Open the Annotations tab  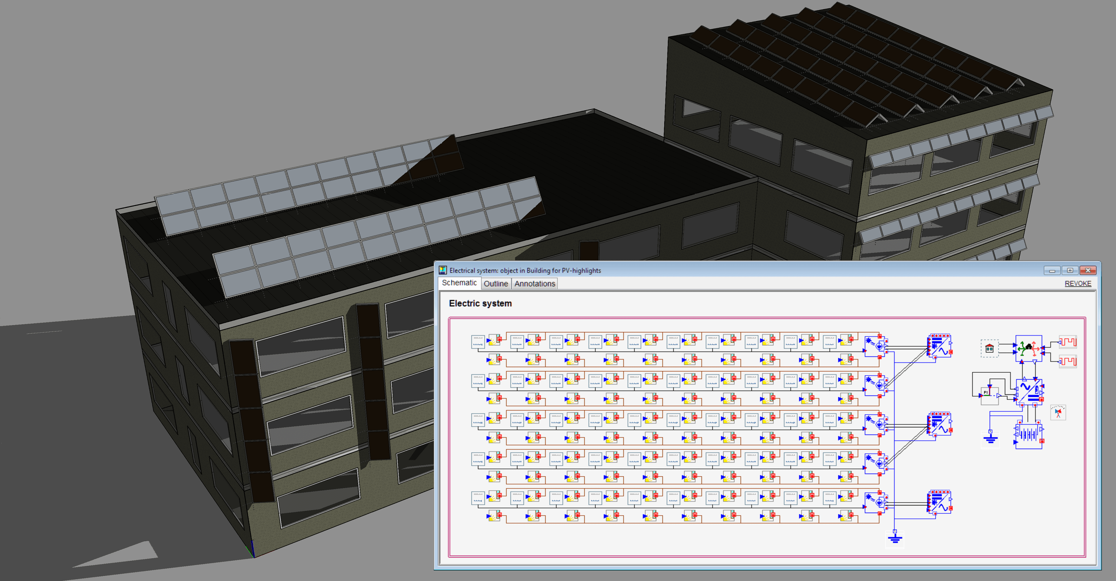(x=535, y=283)
